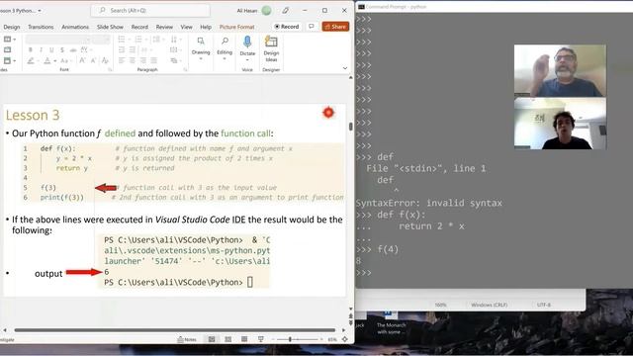
Task: Click the Bullets list icon
Action: [123, 40]
